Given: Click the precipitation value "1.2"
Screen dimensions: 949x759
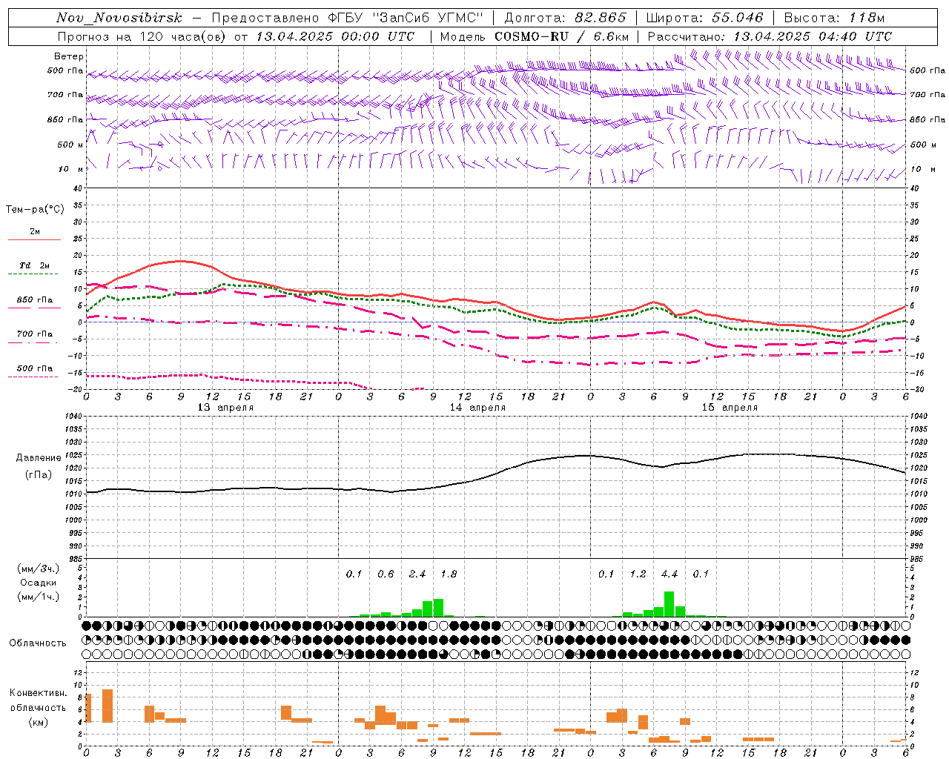Looking at the screenshot, I should [x=638, y=574].
